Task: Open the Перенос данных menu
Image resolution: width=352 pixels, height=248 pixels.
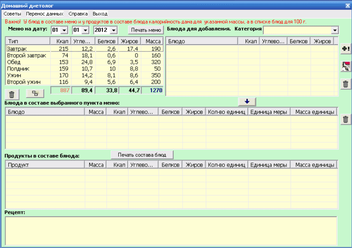Action: [x=45, y=14]
